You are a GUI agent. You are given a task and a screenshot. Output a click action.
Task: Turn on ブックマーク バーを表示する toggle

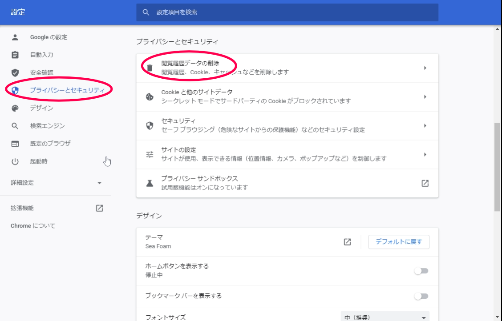point(421,296)
